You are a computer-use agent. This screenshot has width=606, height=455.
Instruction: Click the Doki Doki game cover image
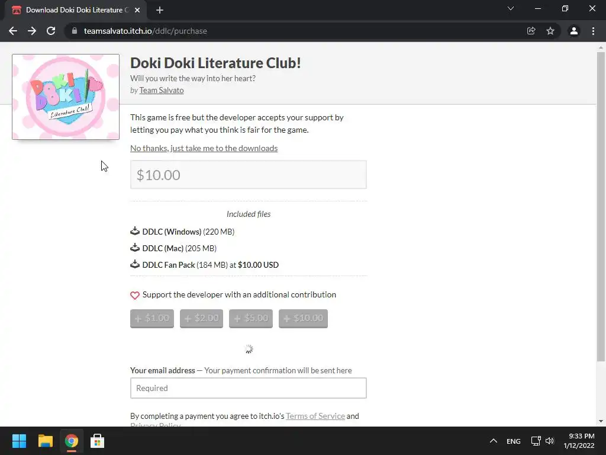[66, 97]
